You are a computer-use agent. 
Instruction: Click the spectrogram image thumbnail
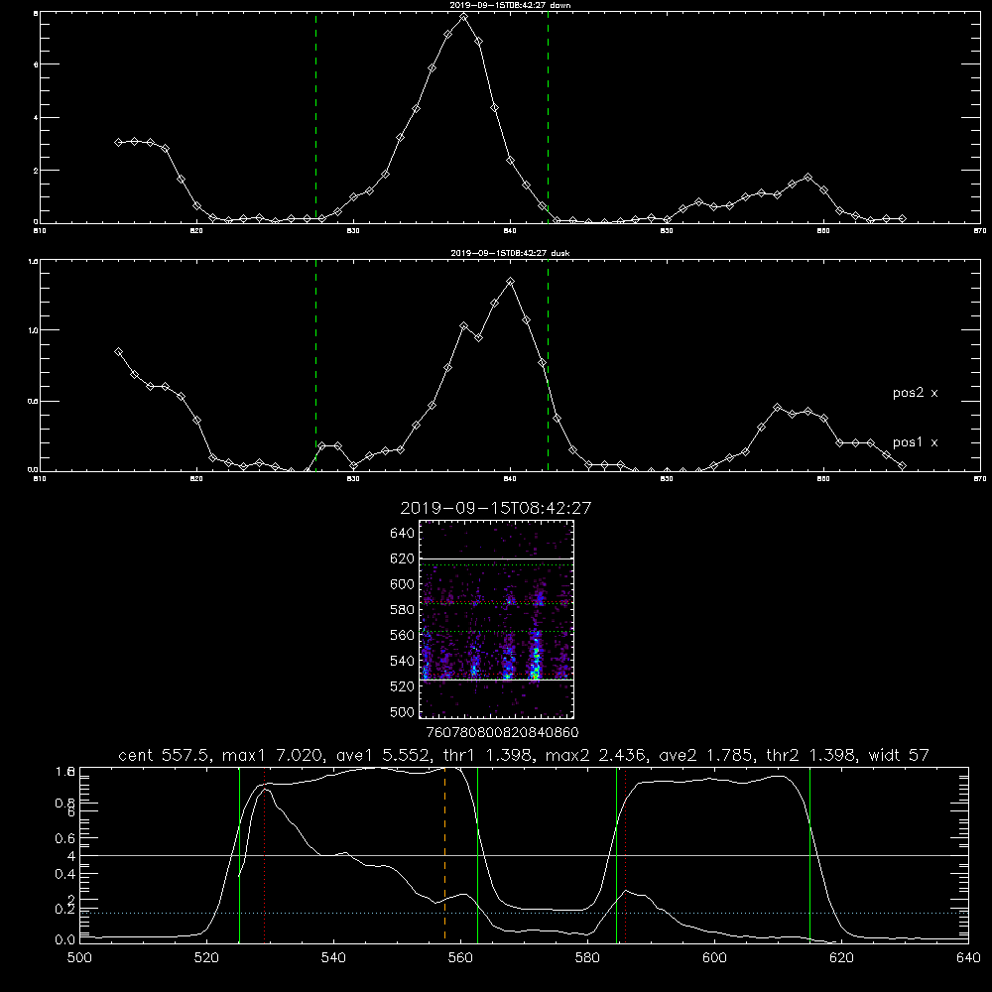point(497,619)
